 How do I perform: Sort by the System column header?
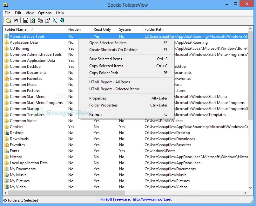point(130,29)
